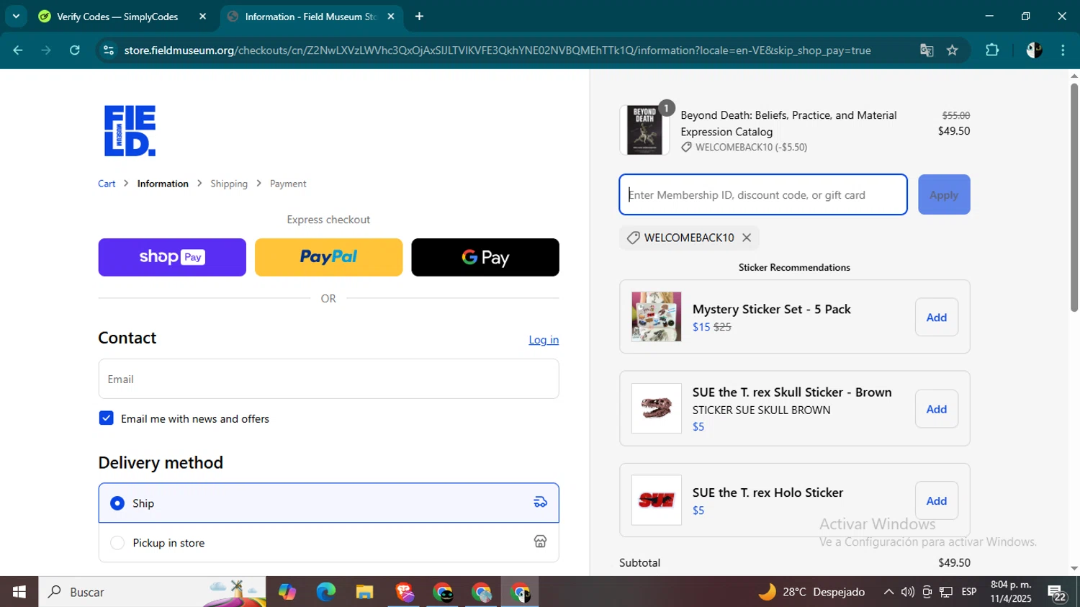The height and width of the screenshot is (607, 1080).
Task: Go back with browser back arrow
Action: (18, 50)
